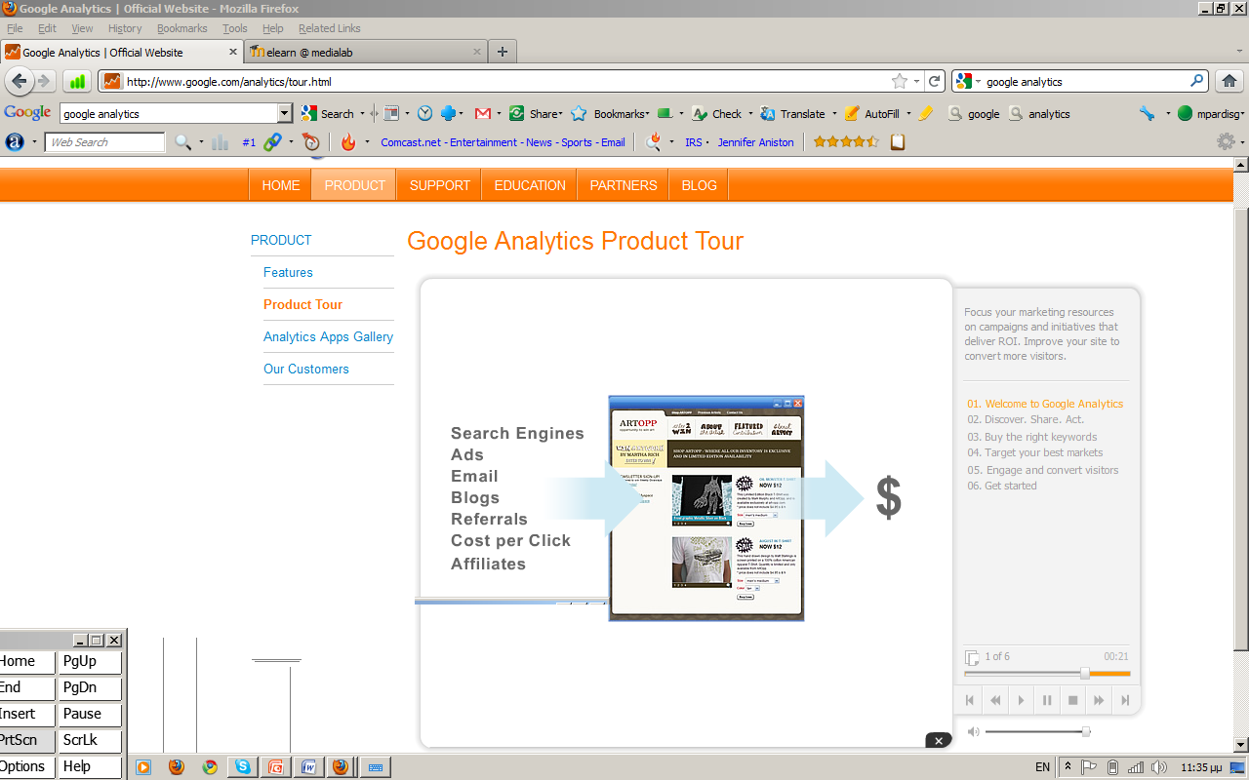Open the PARTNERS navigation tab
The height and width of the screenshot is (780, 1249).
tap(624, 185)
